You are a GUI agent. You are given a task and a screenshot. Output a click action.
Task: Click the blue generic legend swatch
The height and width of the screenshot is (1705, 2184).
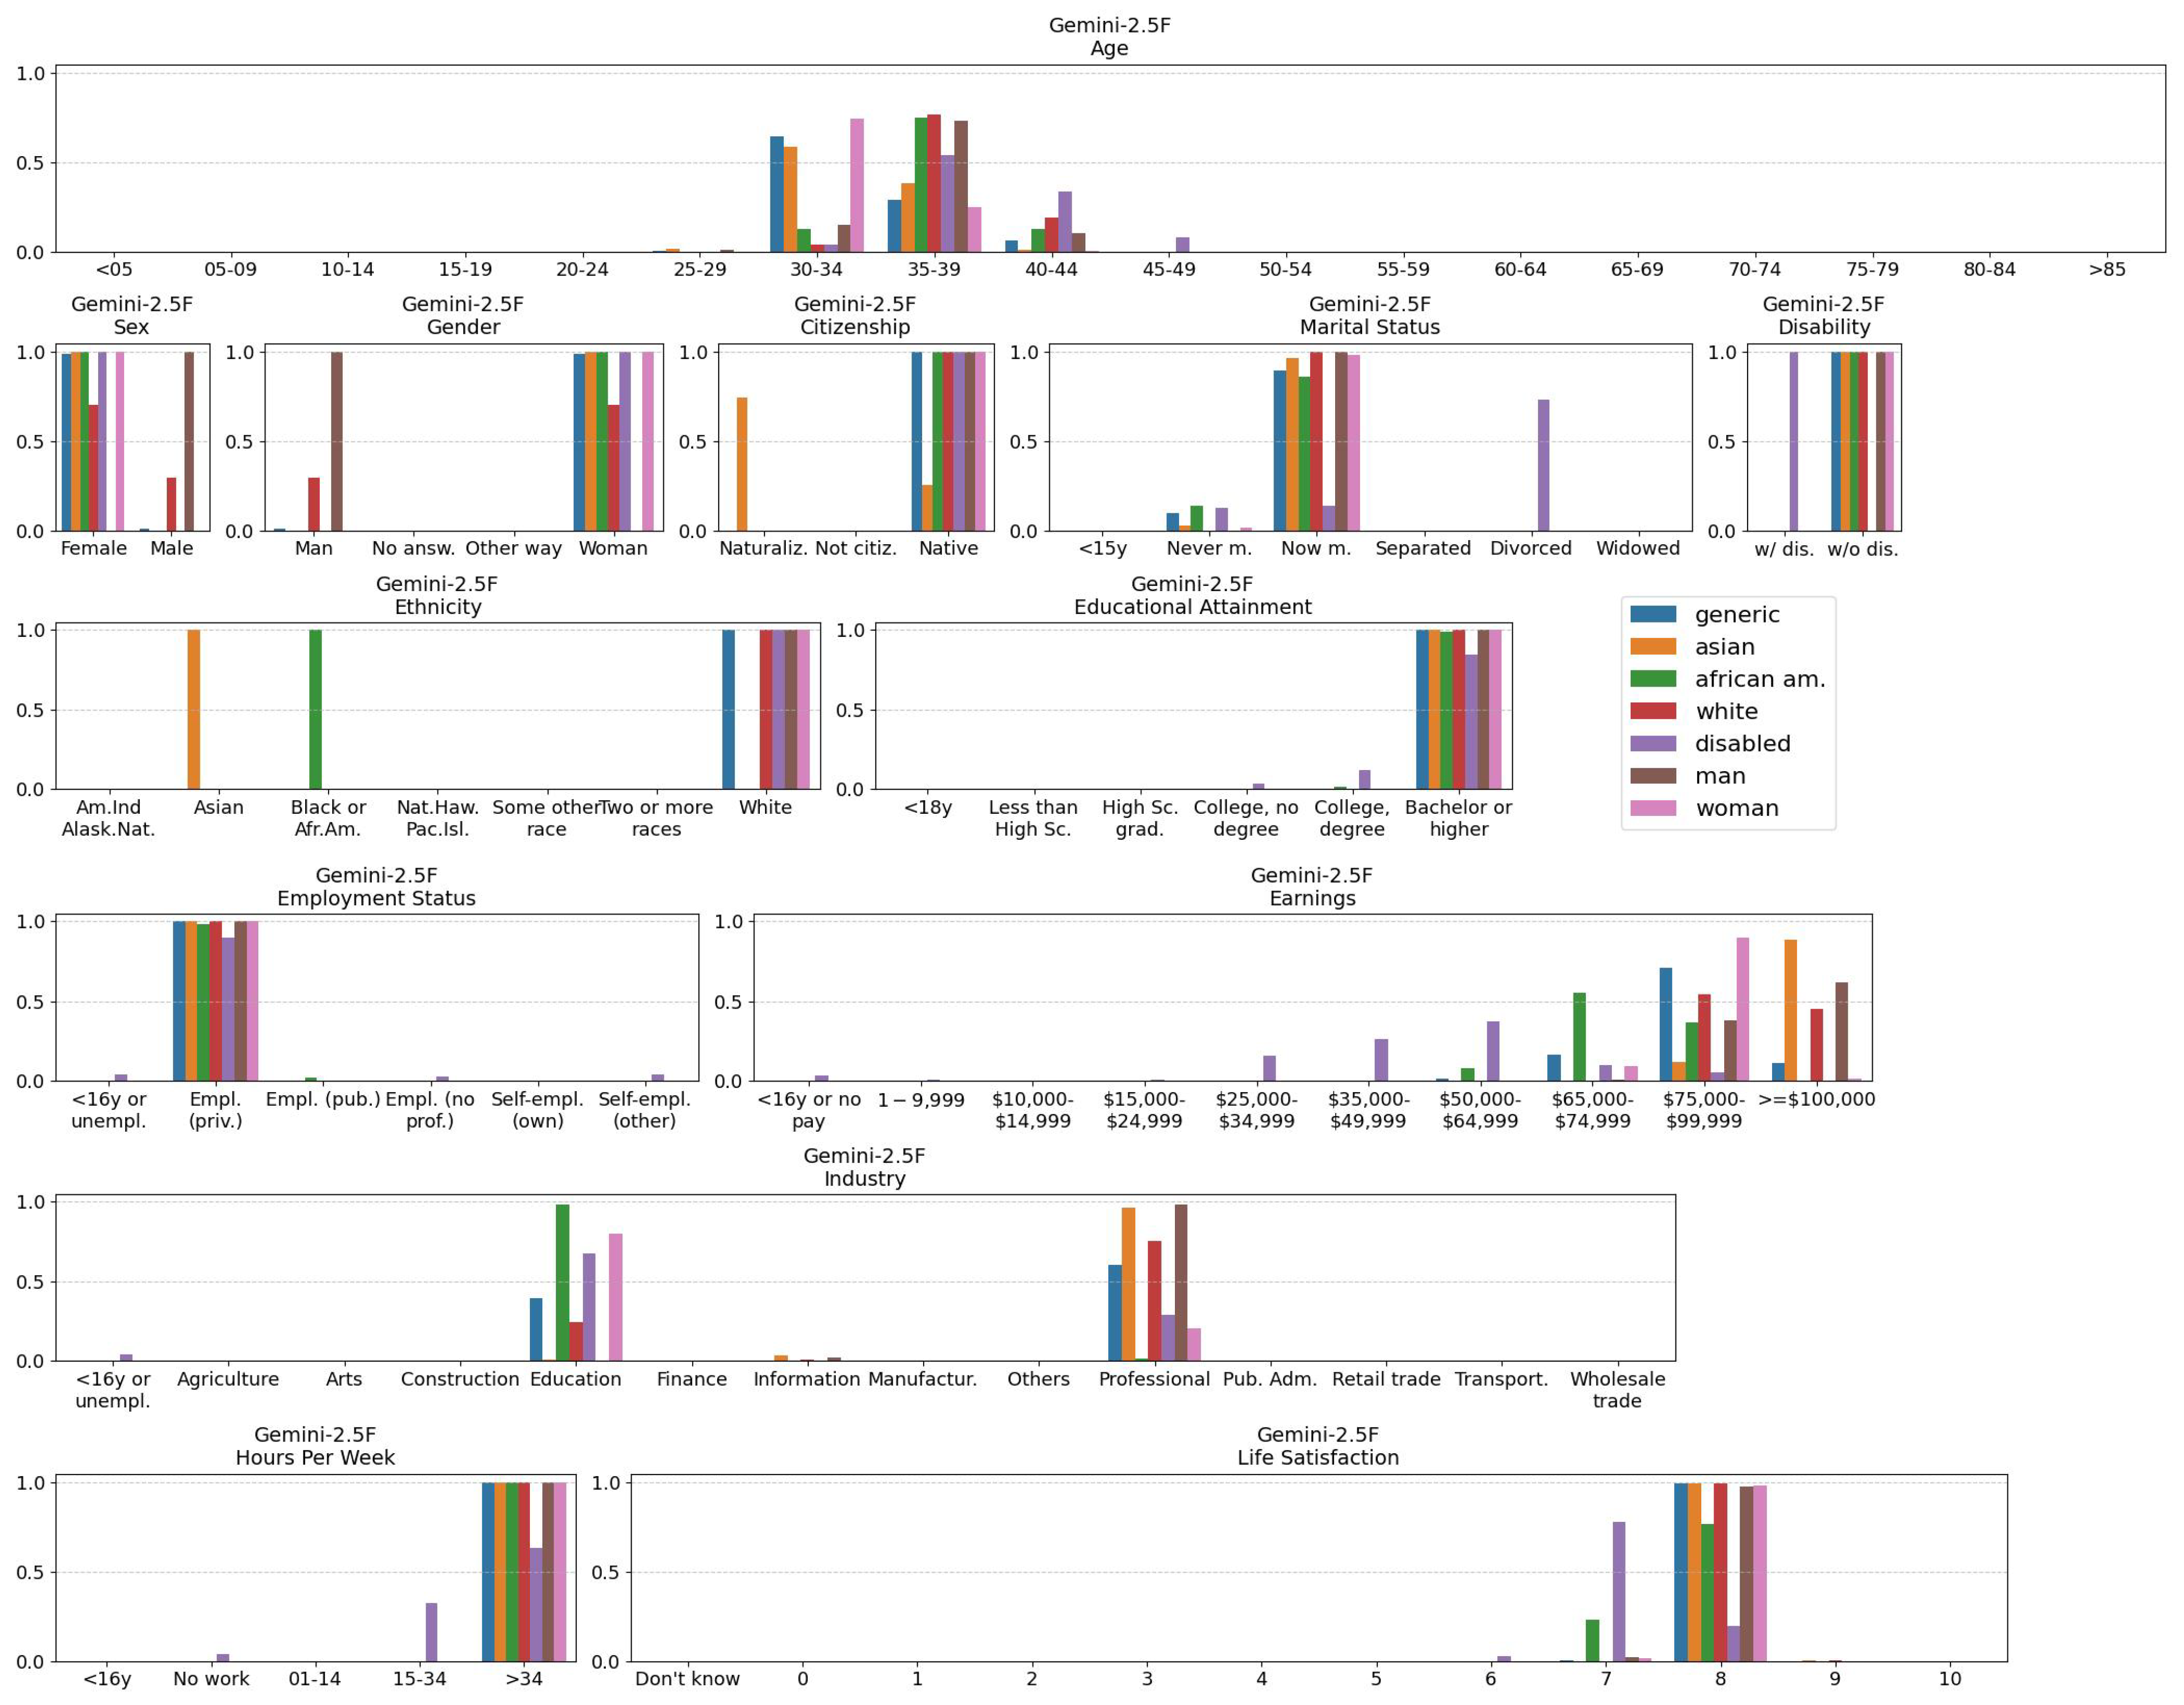tap(1653, 614)
